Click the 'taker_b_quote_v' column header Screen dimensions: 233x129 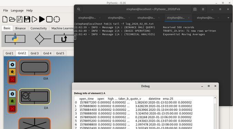click(130, 99)
